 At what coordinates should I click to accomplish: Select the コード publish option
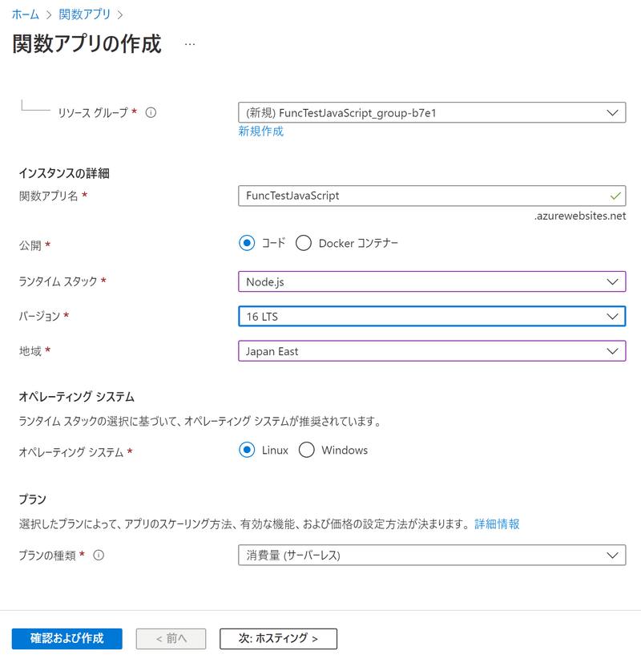tap(247, 242)
